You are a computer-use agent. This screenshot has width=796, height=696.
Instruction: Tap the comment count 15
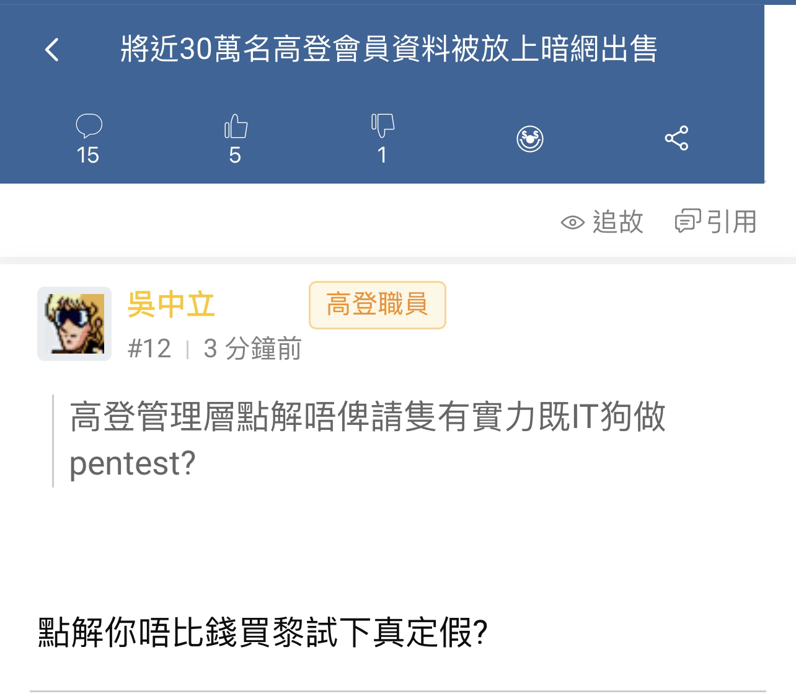pos(88,155)
